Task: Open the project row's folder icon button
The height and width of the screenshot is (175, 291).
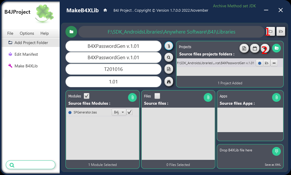Action: coord(267,63)
